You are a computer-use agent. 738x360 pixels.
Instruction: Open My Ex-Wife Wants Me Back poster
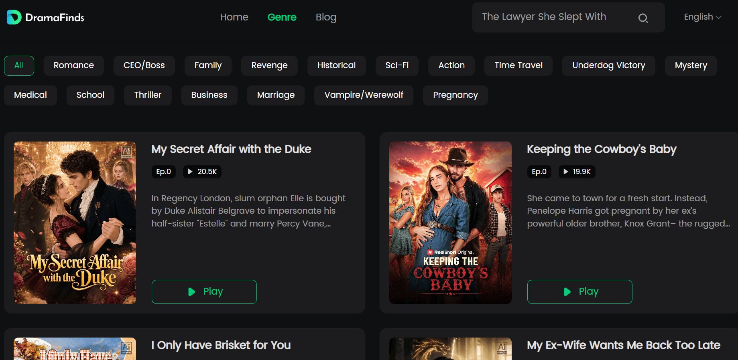(x=450, y=349)
